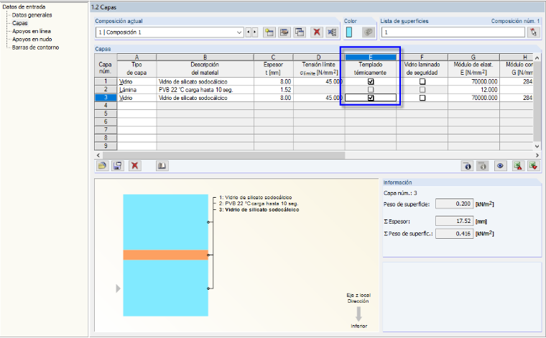Select column A header

pyautogui.click(x=136, y=57)
